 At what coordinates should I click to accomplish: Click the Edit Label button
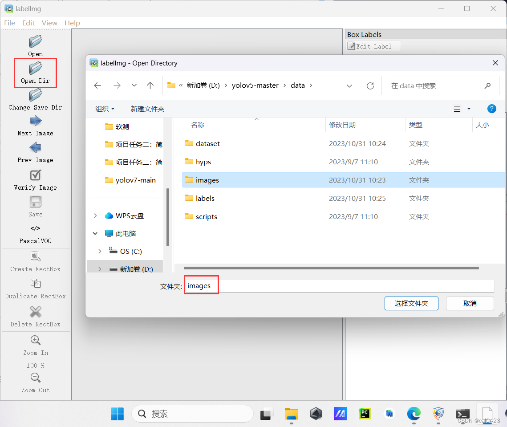click(373, 46)
